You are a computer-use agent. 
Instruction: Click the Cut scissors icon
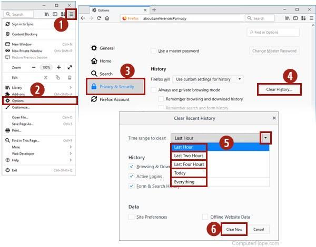[46, 77]
